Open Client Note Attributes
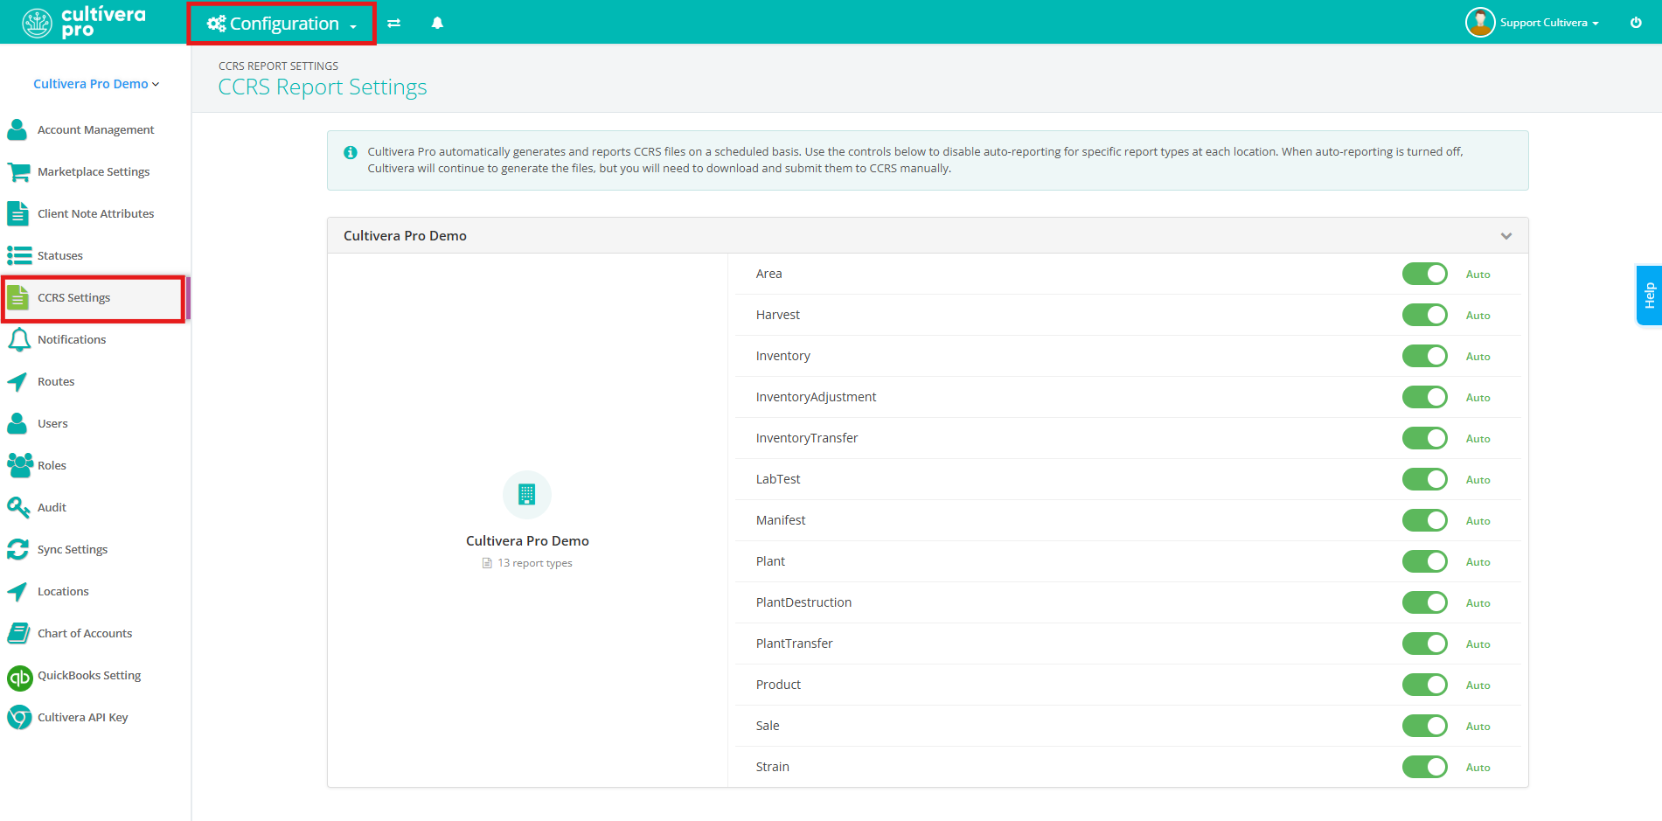This screenshot has width=1662, height=821. point(95,213)
